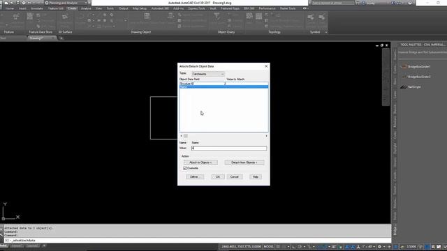The image size is (447, 251).
Task: Click the Help button in dialog
Action: click(x=256, y=176)
